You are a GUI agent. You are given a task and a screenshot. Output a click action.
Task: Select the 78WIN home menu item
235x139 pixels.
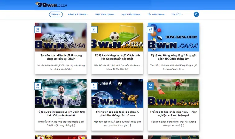pyautogui.click(x=56, y=15)
